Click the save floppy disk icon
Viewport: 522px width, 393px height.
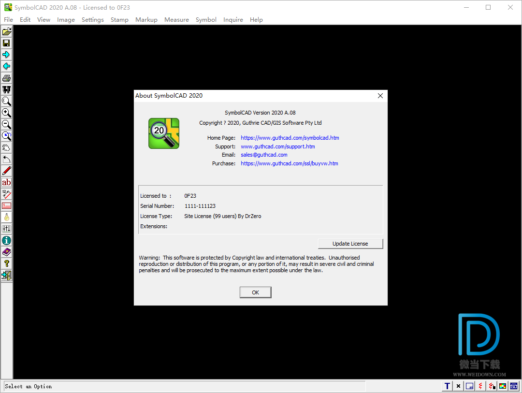point(7,44)
